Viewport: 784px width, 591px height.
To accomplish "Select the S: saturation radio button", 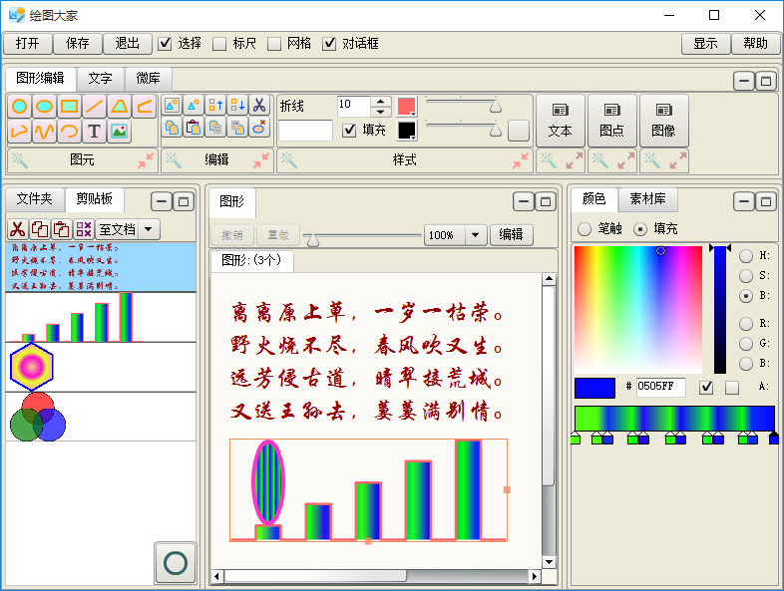I will click(x=746, y=276).
